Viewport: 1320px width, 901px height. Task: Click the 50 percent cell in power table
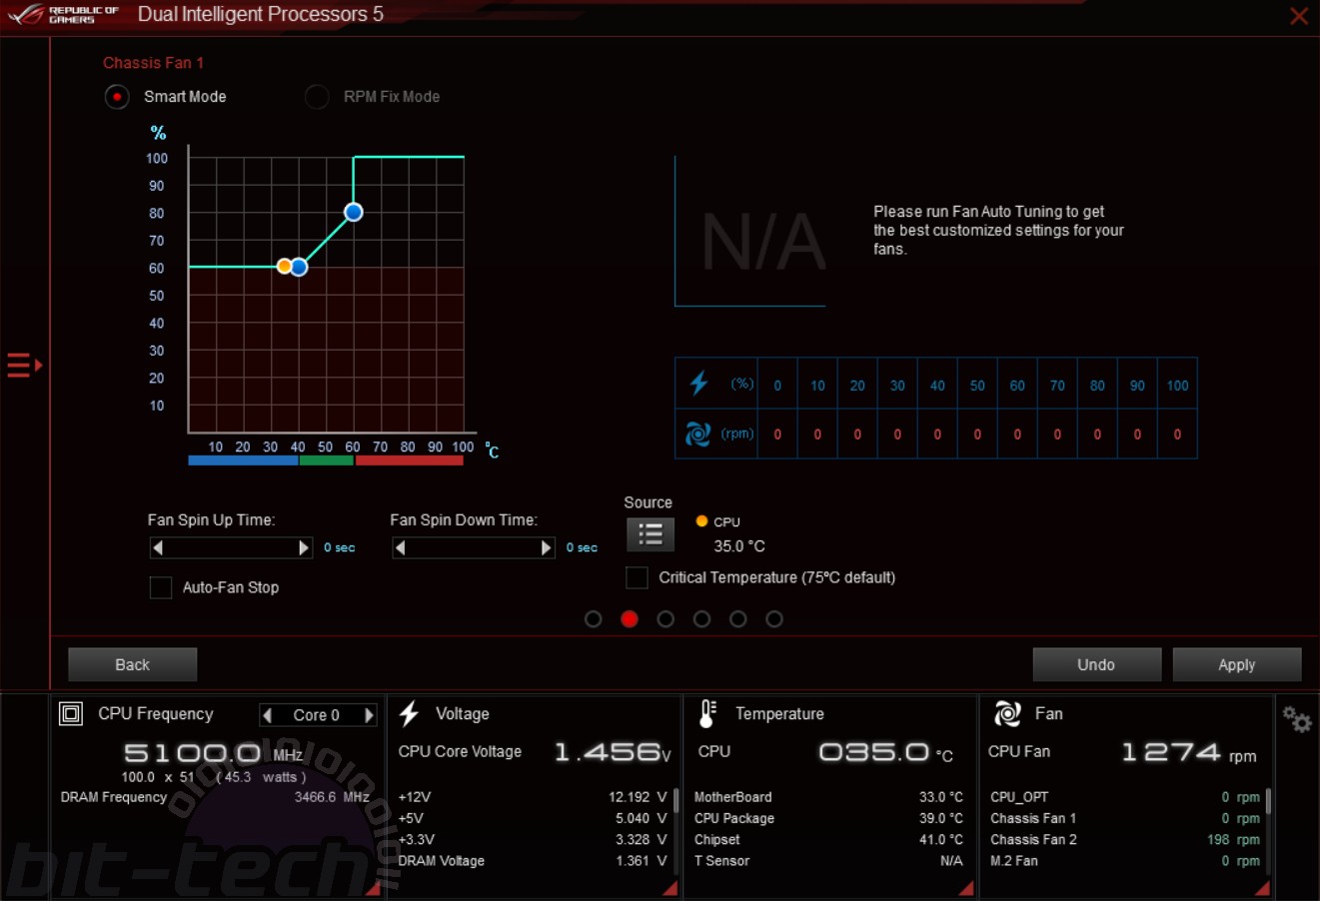tap(977, 385)
